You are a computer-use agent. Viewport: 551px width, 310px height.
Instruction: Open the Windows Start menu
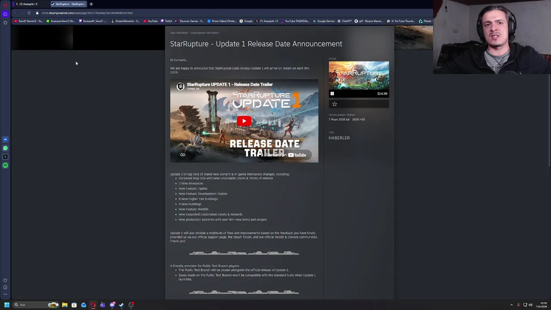pyautogui.click(x=6, y=305)
